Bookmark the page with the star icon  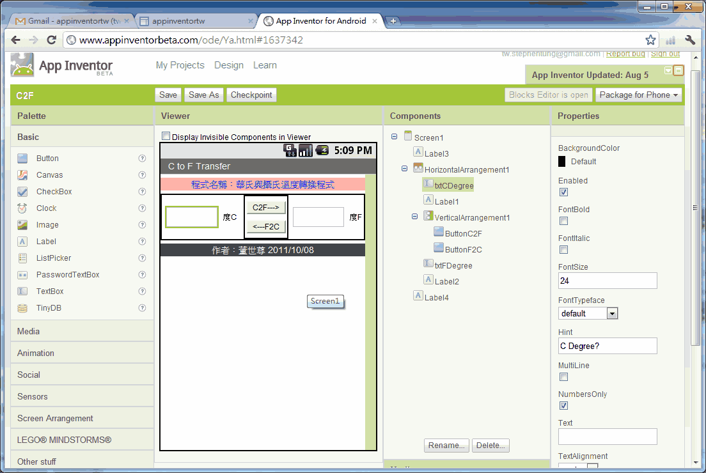[650, 40]
